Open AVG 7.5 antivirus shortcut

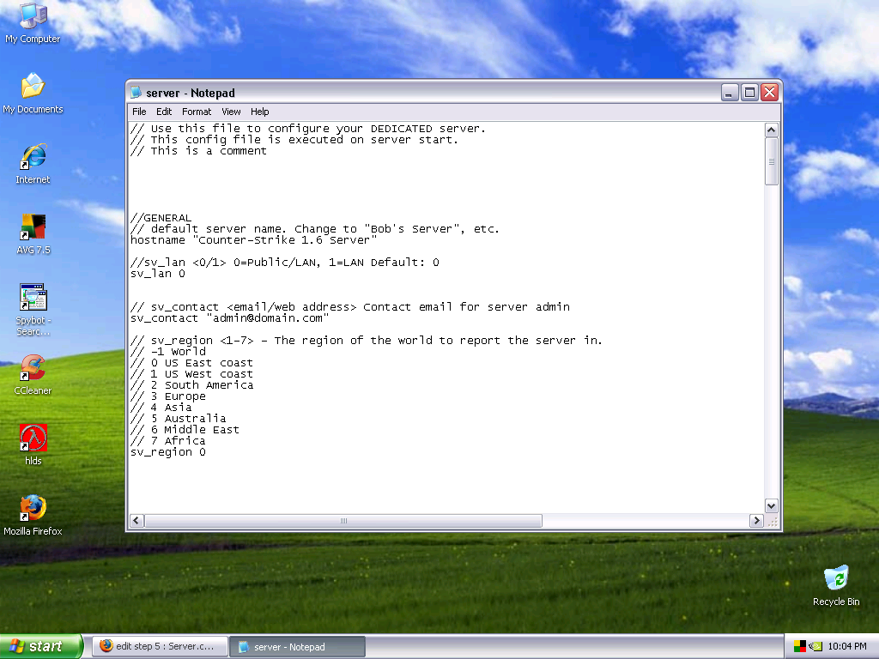tap(33, 234)
